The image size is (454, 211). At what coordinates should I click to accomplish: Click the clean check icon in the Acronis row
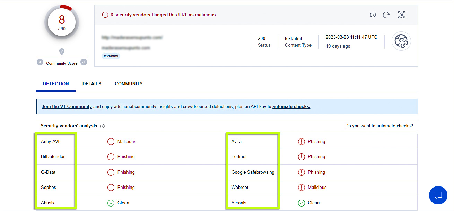click(302, 203)
